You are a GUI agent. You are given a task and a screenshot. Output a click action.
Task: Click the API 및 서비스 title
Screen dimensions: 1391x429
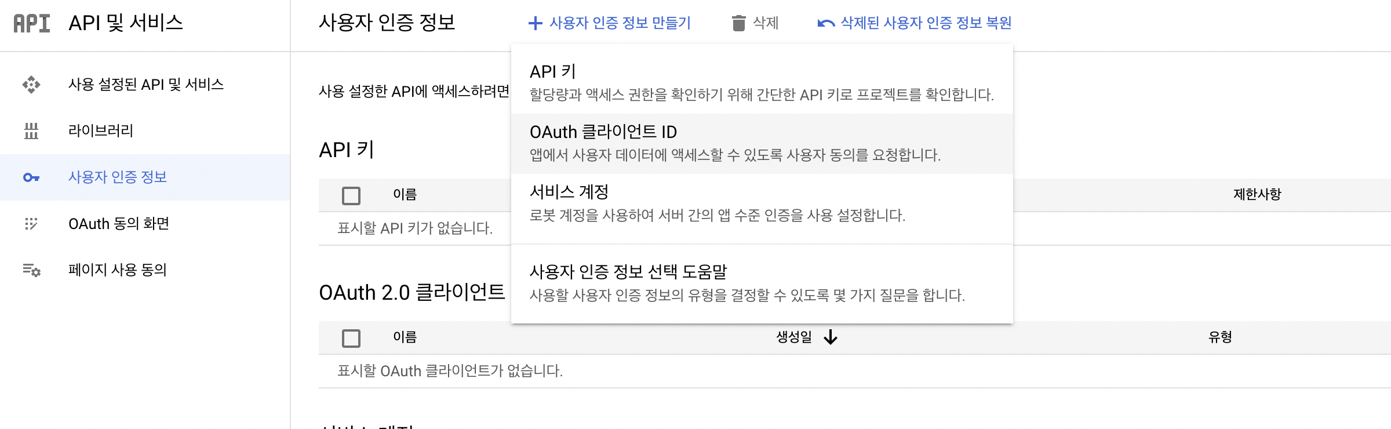point(126,23)
